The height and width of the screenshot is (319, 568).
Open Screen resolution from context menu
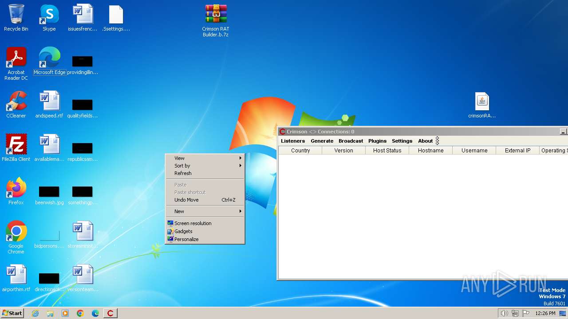click(205, 223)
